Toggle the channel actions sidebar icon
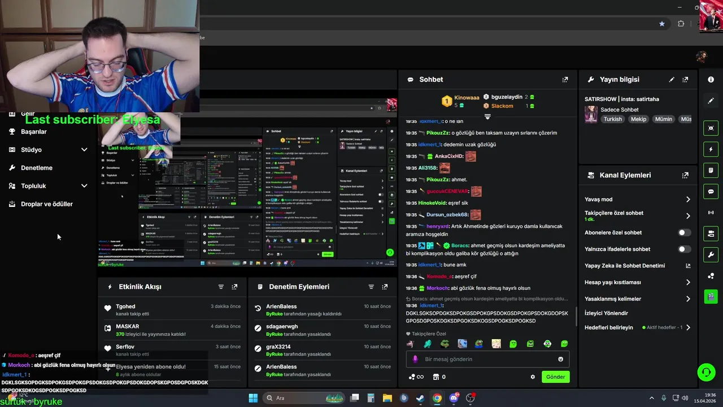The image size is (723, 407). click(711, 233)
